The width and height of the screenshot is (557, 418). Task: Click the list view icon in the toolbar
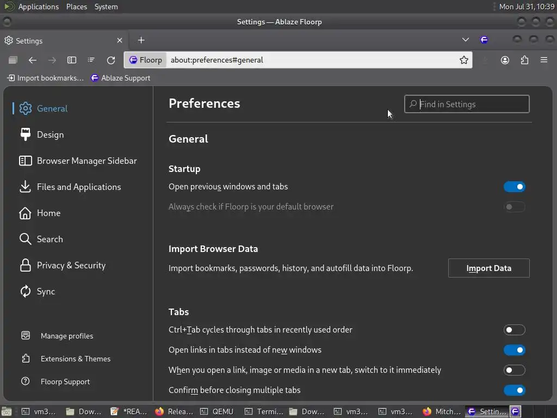tap(91, 60)
